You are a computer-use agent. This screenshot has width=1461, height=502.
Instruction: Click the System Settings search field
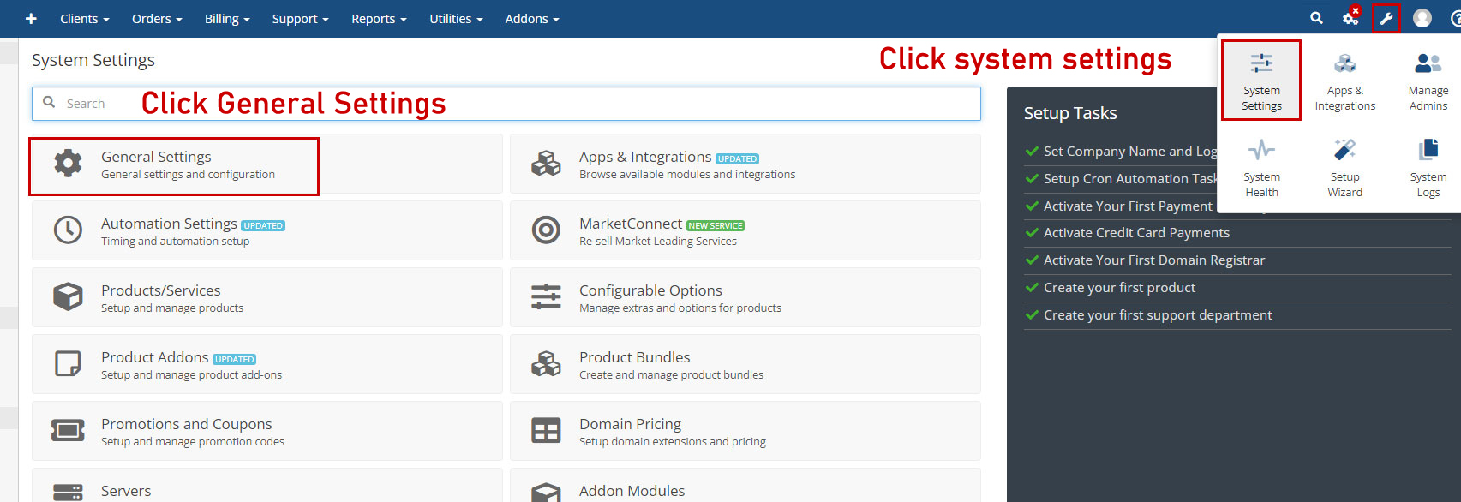[x=506, y=104]
